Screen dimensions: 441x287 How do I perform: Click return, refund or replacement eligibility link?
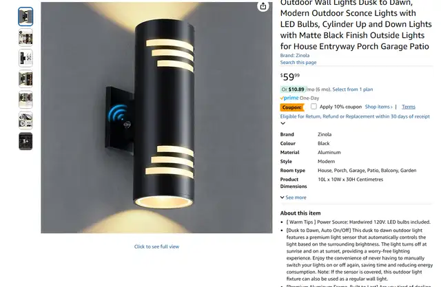(x=355, y=116)
